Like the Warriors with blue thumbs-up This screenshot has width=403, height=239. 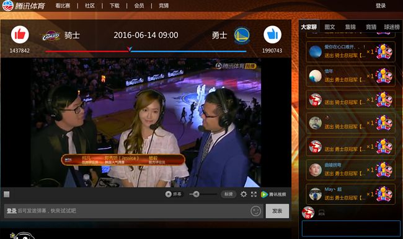click(272, 35)
